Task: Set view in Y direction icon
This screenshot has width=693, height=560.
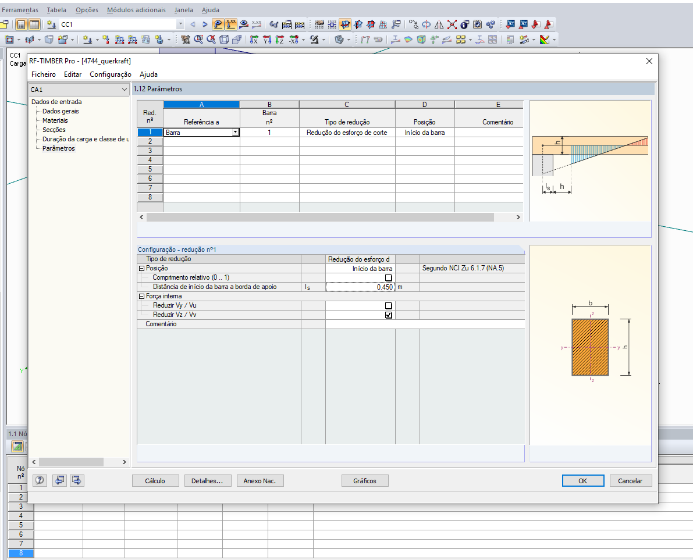Action: pos(267,40)
